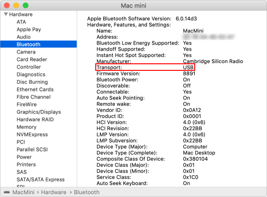Select Memory in the Hardware list
The image size is (267, 197).
(x=27, y=127)
